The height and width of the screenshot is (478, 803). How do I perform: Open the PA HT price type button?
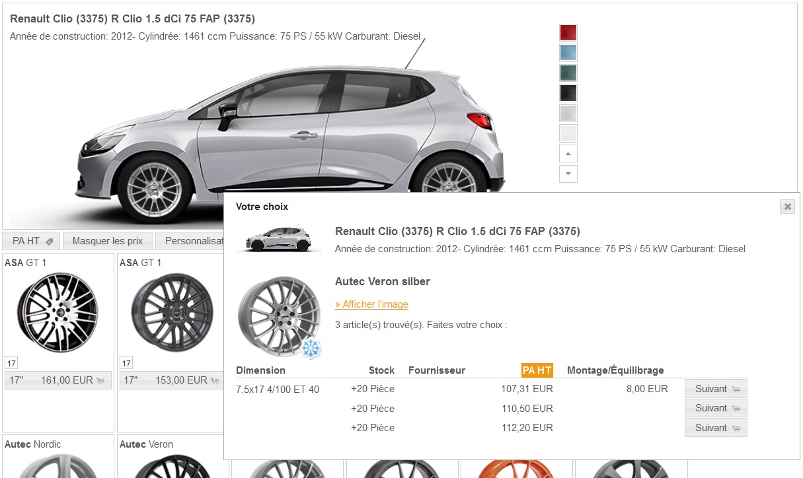tap(32, 241)
